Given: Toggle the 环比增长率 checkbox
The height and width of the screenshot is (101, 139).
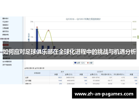Looking at the screenshot, I should [35, 68].
